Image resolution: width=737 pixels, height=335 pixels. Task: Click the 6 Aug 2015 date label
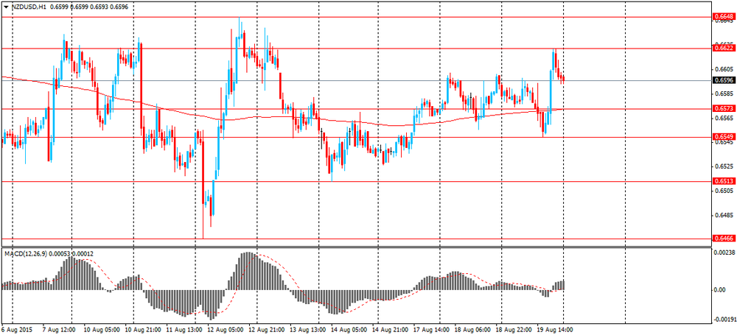(15, 329)
